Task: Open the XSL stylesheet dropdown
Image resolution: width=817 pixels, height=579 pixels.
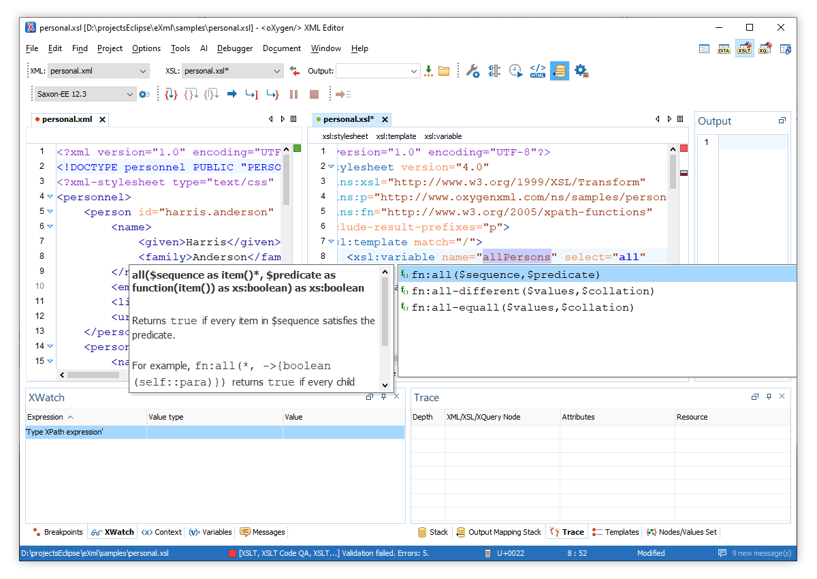Action: pos(232,71)
